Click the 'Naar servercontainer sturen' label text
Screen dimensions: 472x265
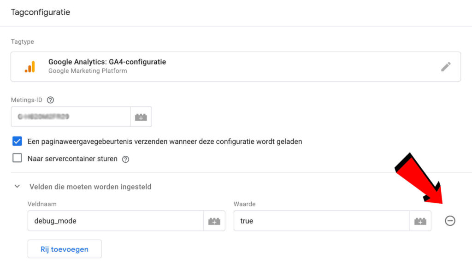coord(72,159)
